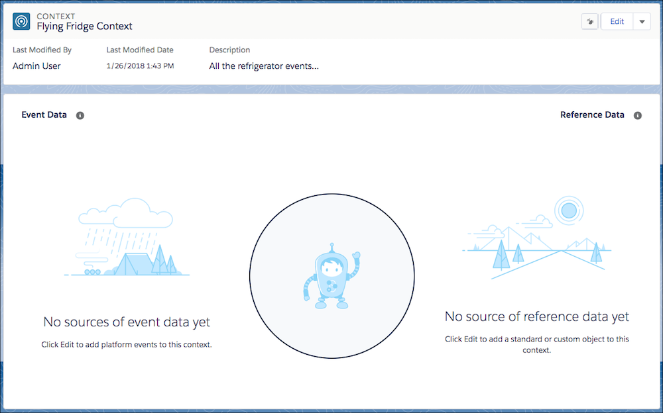Click the 'Description' field label
663x413 pixels.
pyautogui.click(x=229, y=50)
